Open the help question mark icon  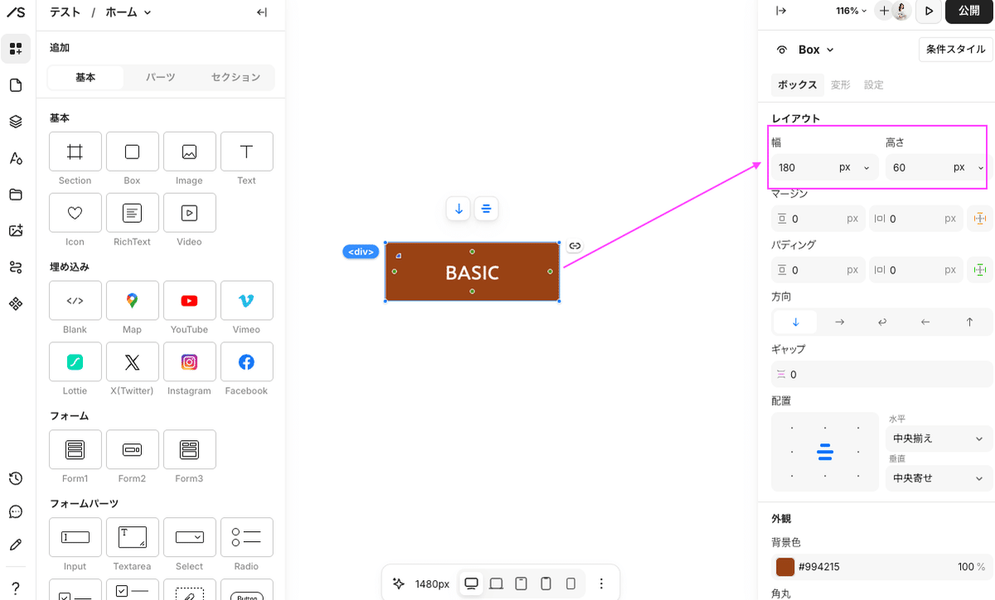[16, 587]
